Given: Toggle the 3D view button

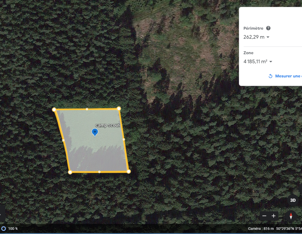Looking at the screenshot, I should pyautogui.click(x=293, y=200).
